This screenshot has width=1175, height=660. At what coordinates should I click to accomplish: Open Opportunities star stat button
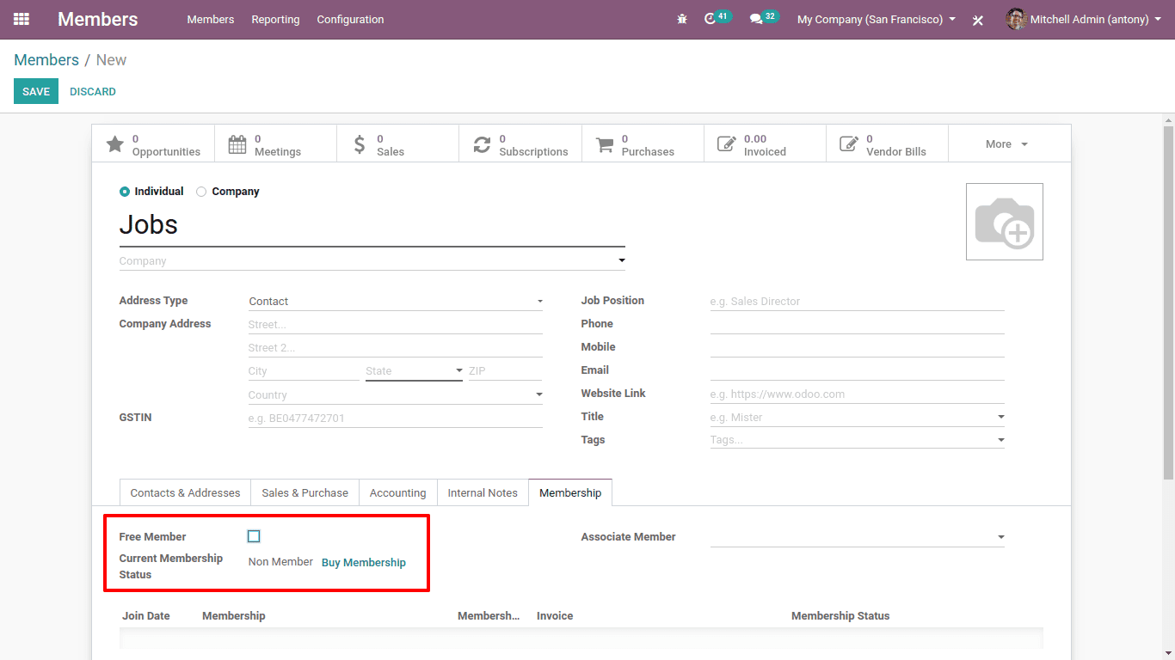click(153, 144)
